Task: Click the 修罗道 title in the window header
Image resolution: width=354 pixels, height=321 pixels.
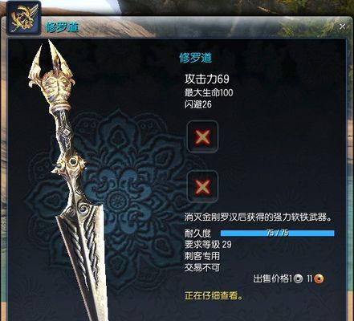Action: 62,27
